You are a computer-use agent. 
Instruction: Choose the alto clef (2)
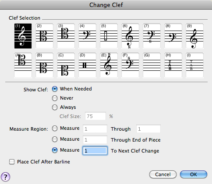point(44,36)
